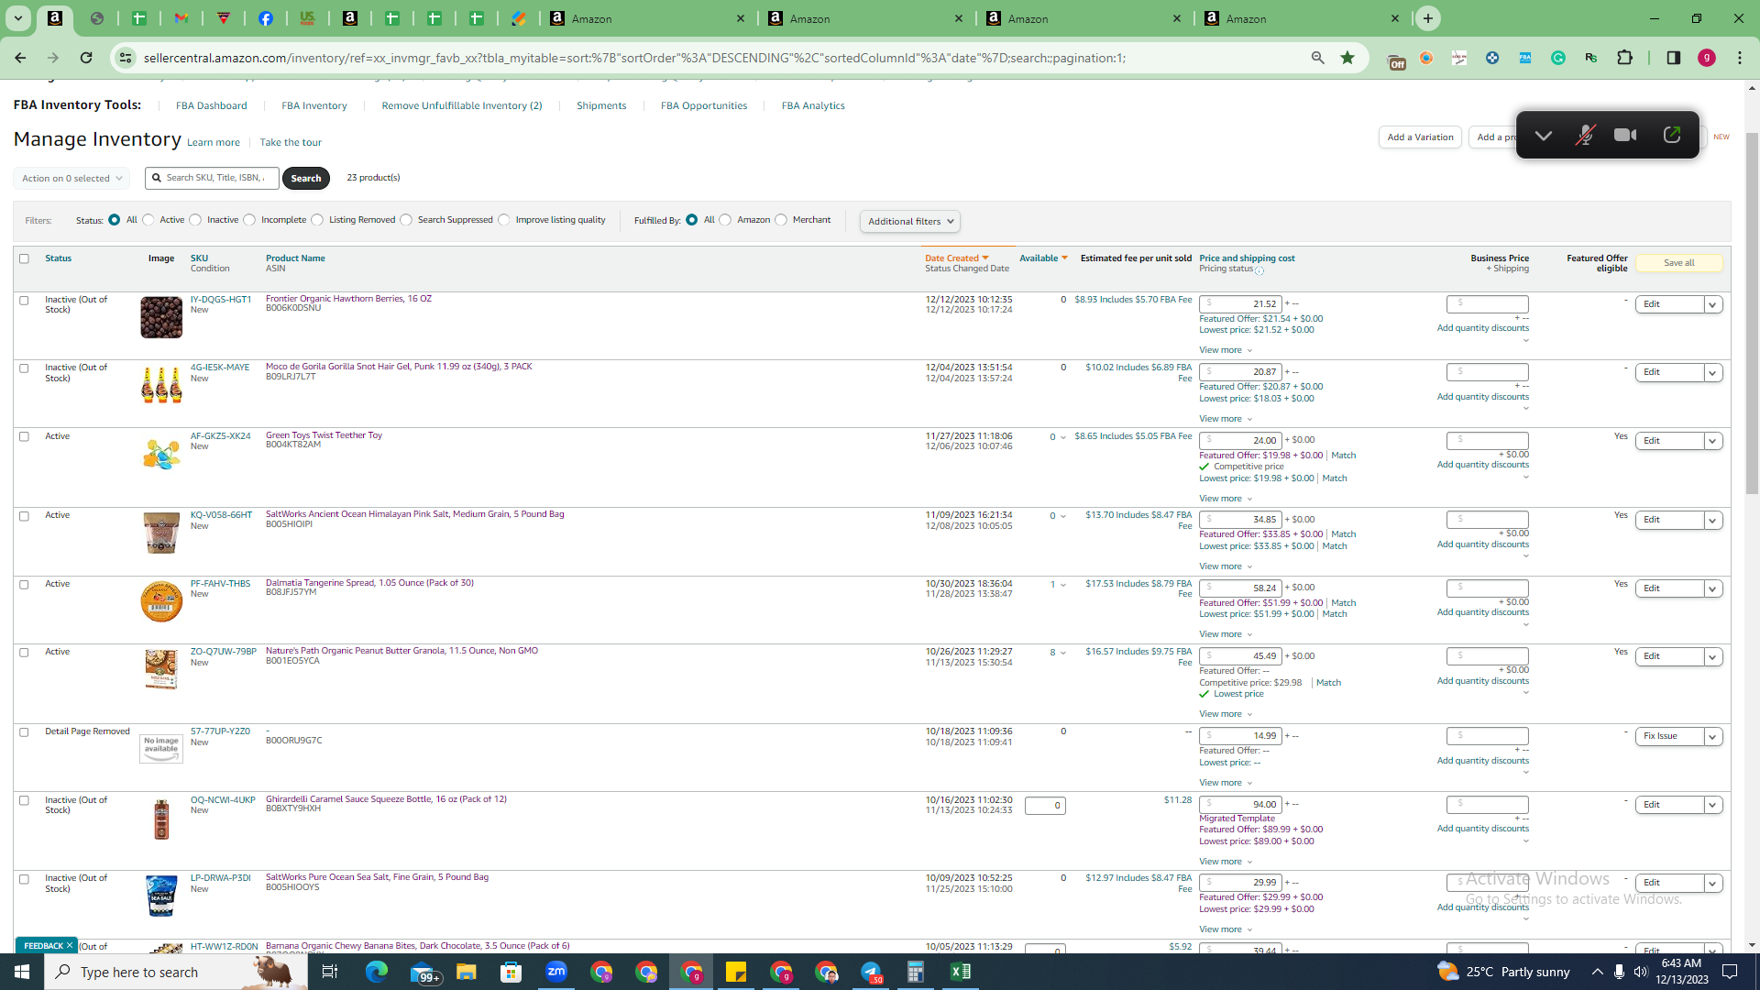Click the Add a Variation button

(1420, 137)
